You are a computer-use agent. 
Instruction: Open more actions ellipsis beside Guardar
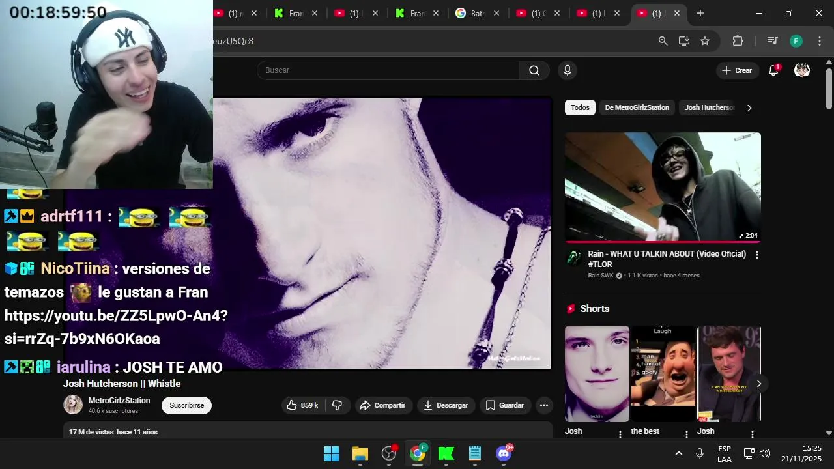(544, 405)
